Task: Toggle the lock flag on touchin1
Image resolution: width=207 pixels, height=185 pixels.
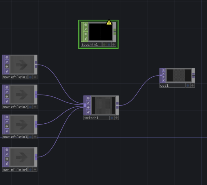Action: [86, 39]
